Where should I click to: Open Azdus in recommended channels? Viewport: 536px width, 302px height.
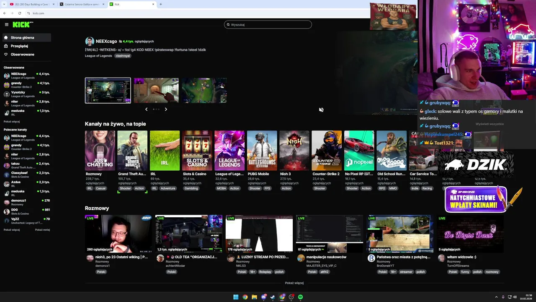pos(26,184)
